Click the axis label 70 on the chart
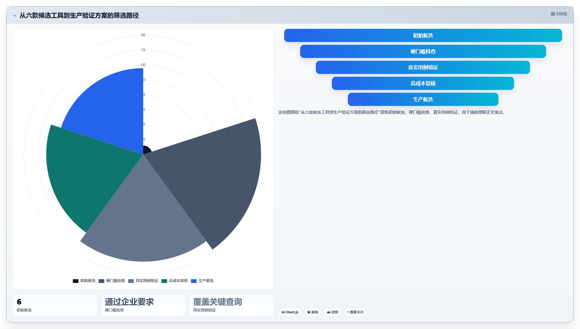This screenshot has height=329, width=580. click(143, 50)
